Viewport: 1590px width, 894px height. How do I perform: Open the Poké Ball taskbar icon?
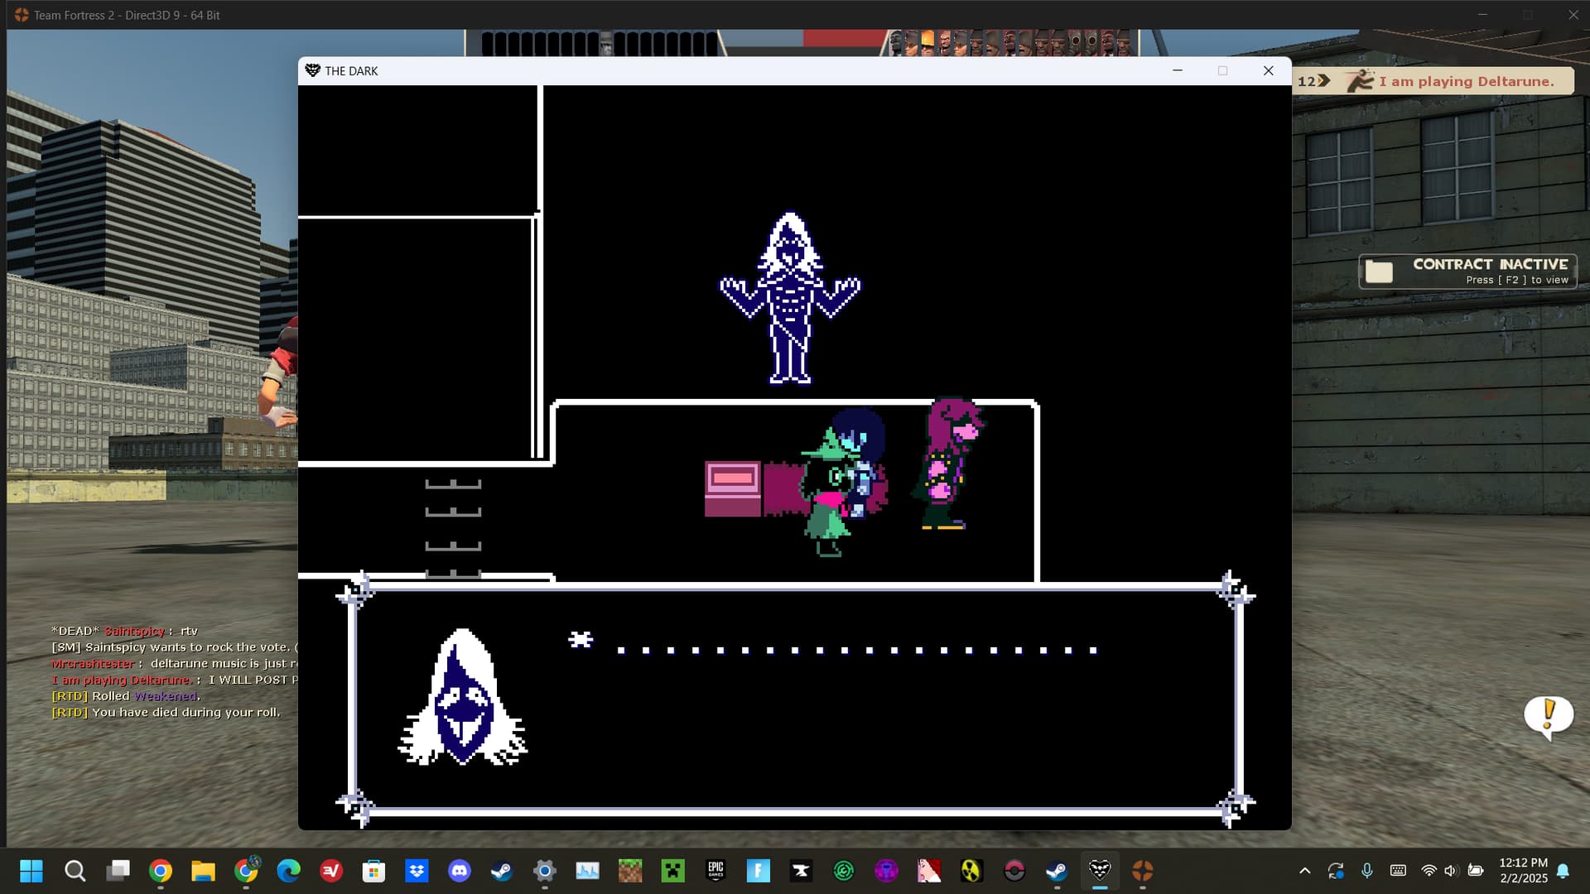1014,871
